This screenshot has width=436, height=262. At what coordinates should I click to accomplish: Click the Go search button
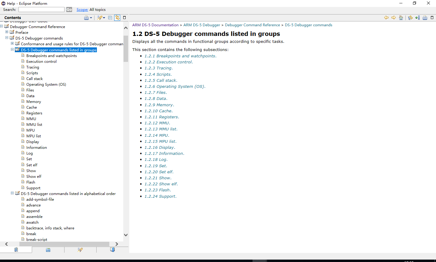pyautogui.click(x=69, y=10)
